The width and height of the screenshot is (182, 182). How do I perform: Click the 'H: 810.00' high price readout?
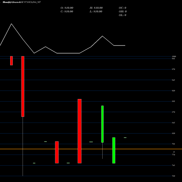pyautogui.click(x=96, y=8)
